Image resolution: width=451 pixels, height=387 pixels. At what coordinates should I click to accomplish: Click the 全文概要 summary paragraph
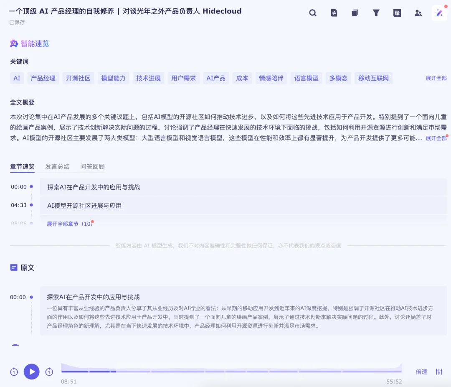click(x=228, y=127)
